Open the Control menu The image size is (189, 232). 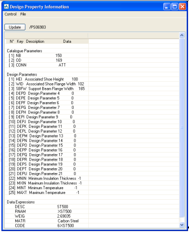click(x=10, y=14)
